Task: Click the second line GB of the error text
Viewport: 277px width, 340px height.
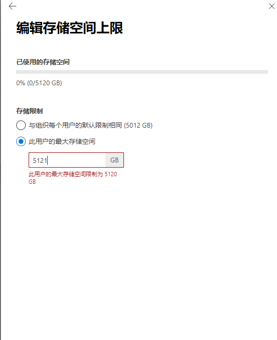Action: 32,182
